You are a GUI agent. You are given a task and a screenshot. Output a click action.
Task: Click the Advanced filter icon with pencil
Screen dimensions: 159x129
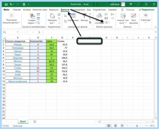90,23
